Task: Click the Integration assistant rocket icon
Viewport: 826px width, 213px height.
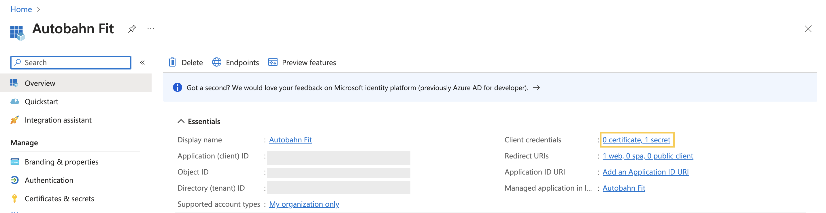Action: coord(14,120)
